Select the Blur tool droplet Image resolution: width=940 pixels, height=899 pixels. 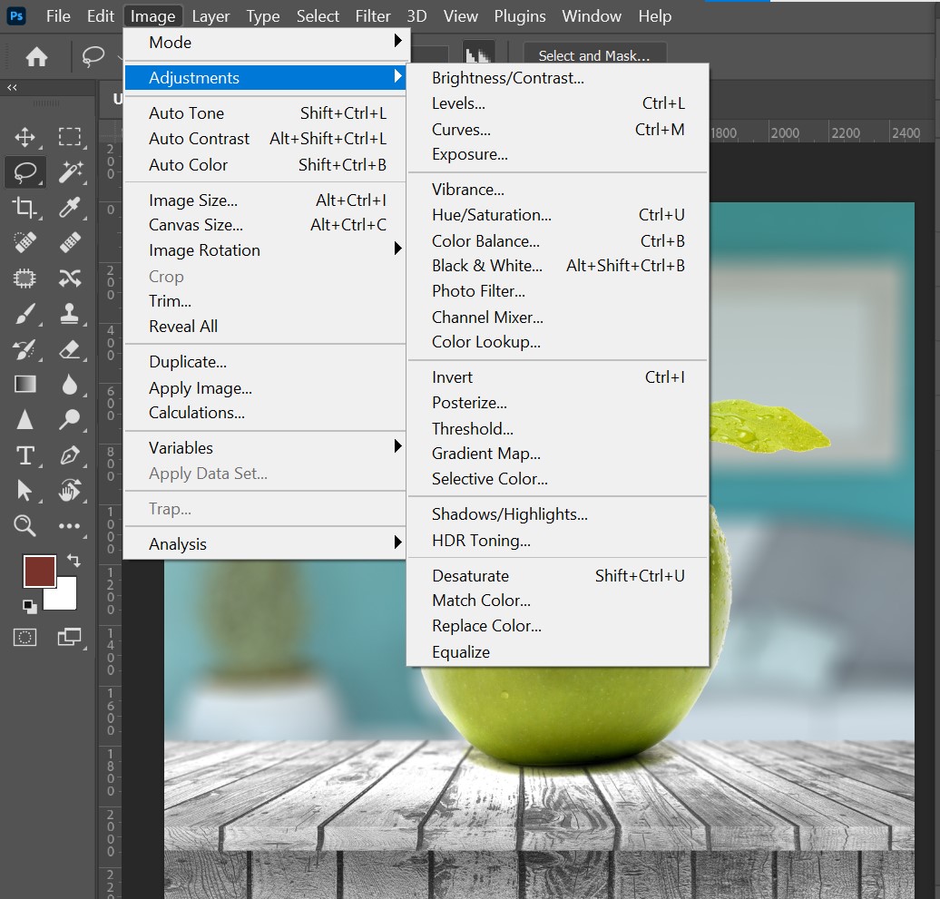click(x=70, y=384)
